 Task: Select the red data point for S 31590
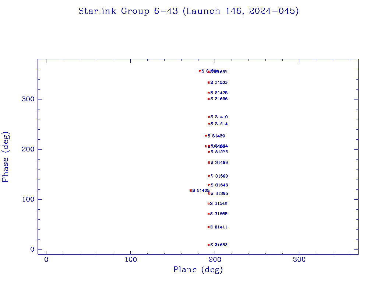tap(209, 176)
